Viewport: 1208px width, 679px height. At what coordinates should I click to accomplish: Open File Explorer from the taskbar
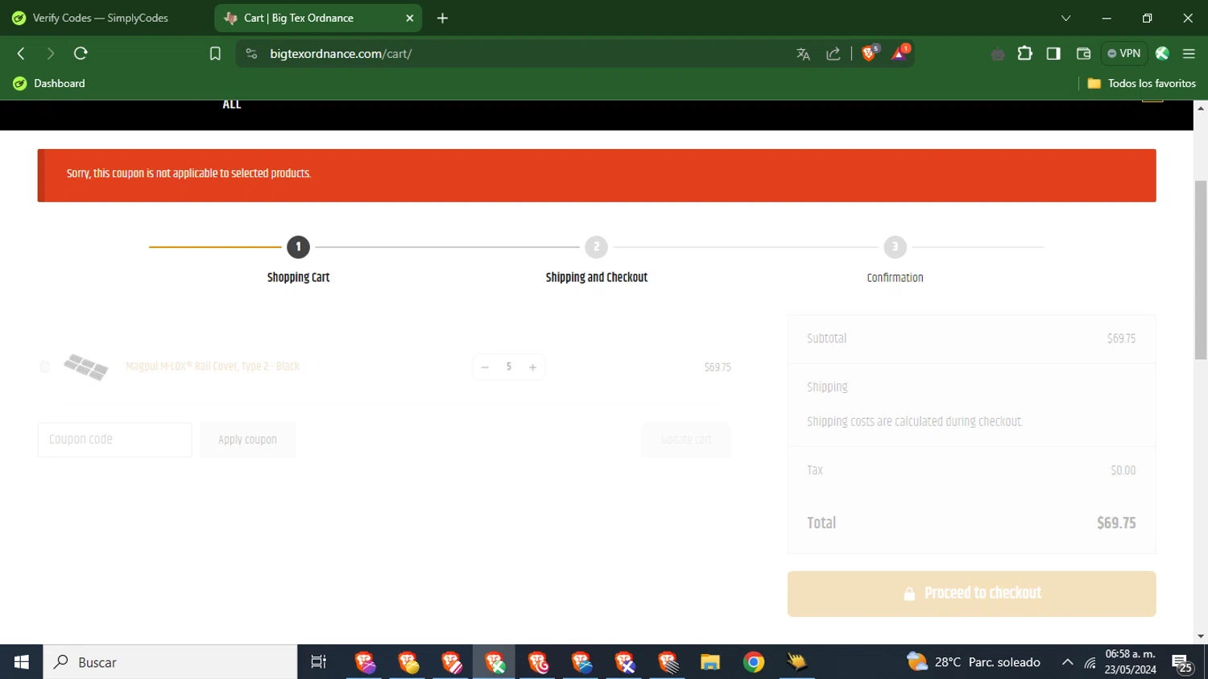709,662
